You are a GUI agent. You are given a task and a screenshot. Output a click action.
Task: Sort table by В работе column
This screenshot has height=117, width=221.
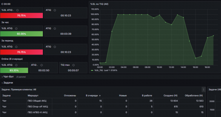click(147, 95)
